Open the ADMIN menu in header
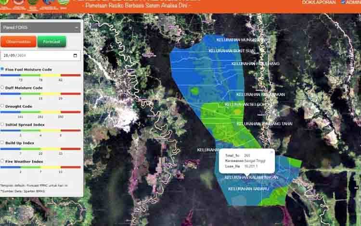This screenshot has width=361, height=226. tap(353, 2)
